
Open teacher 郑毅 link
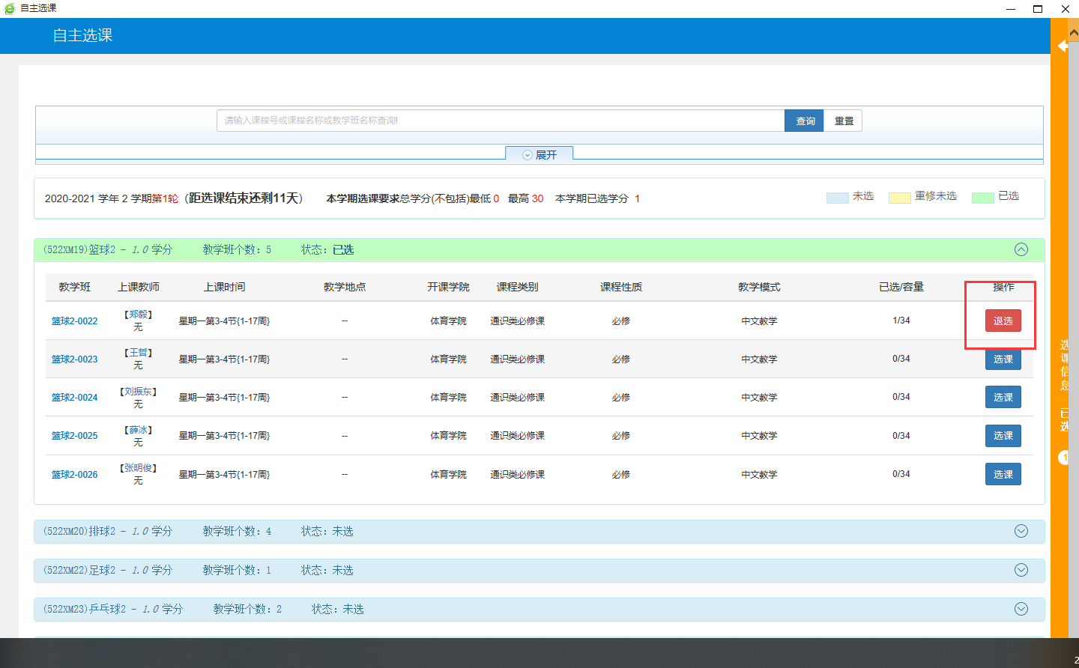[x=138, y=315]
